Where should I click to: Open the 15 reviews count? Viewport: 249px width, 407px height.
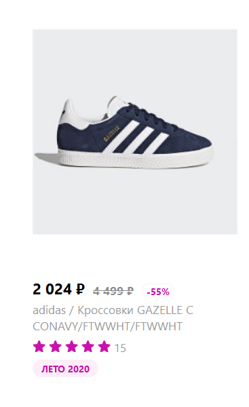120,348
